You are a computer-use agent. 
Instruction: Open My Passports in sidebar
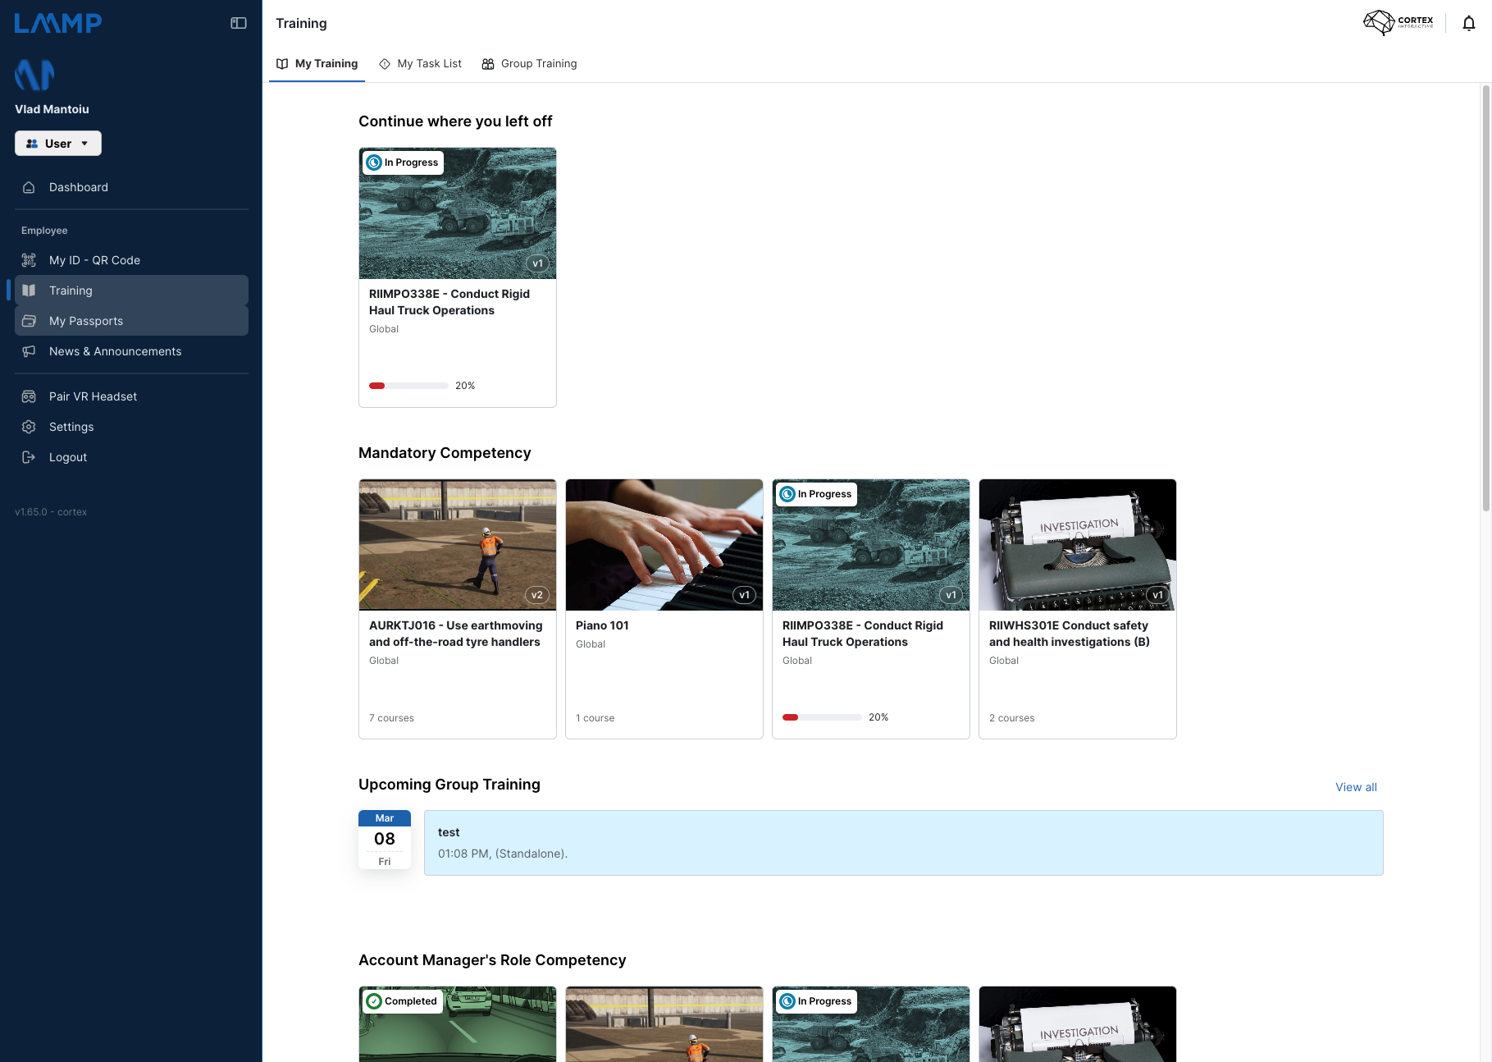point(131,321)
